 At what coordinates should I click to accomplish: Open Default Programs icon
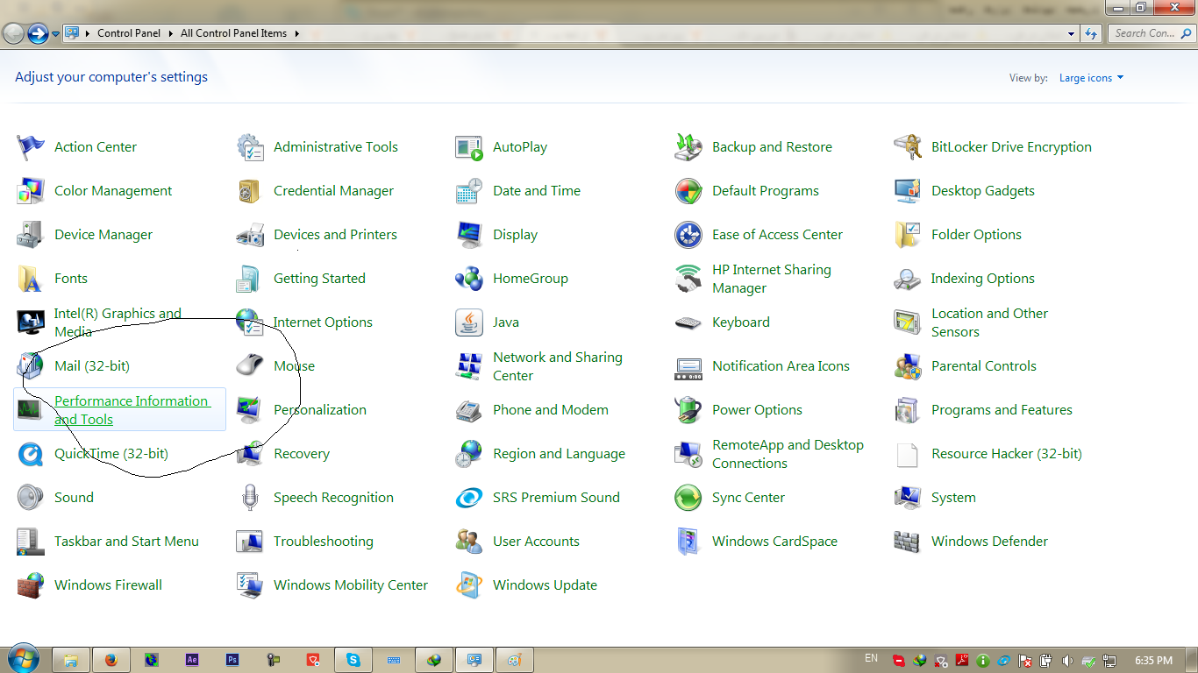[688, 191]
